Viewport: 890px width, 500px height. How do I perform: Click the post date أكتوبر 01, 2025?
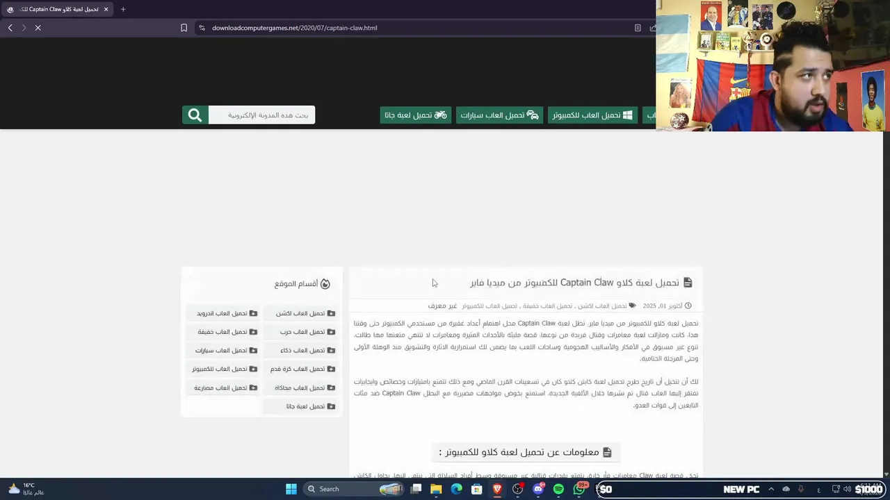(663, 306)
